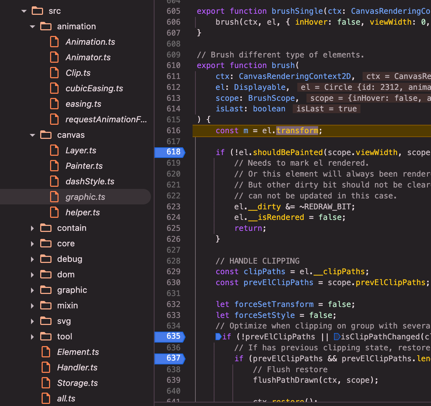Add breakpoint at line number 616

(173, 131)
